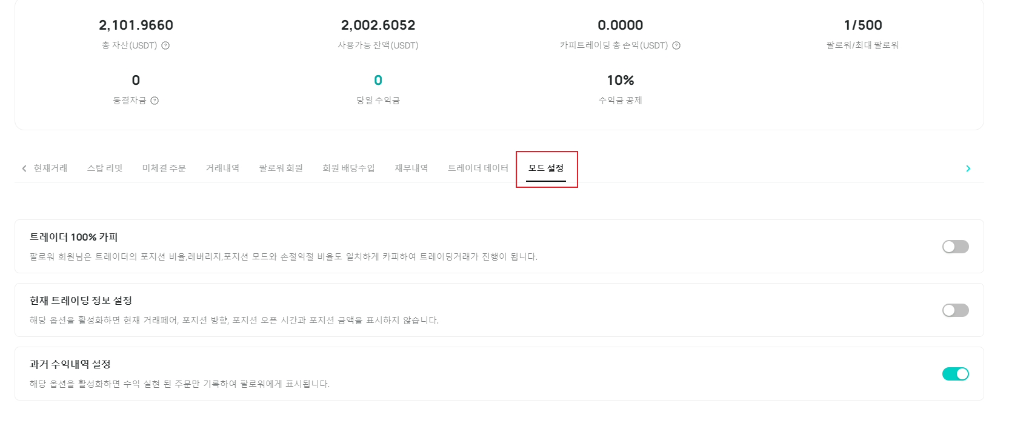Click help icon next to 총 자산(USDT)
This screenshot has width=1009, height=426.
pyautogui.click(x=165, y=45)
